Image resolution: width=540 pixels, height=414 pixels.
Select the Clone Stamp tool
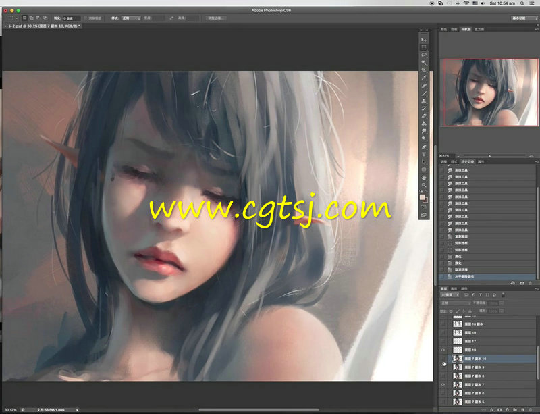point(424,101)
